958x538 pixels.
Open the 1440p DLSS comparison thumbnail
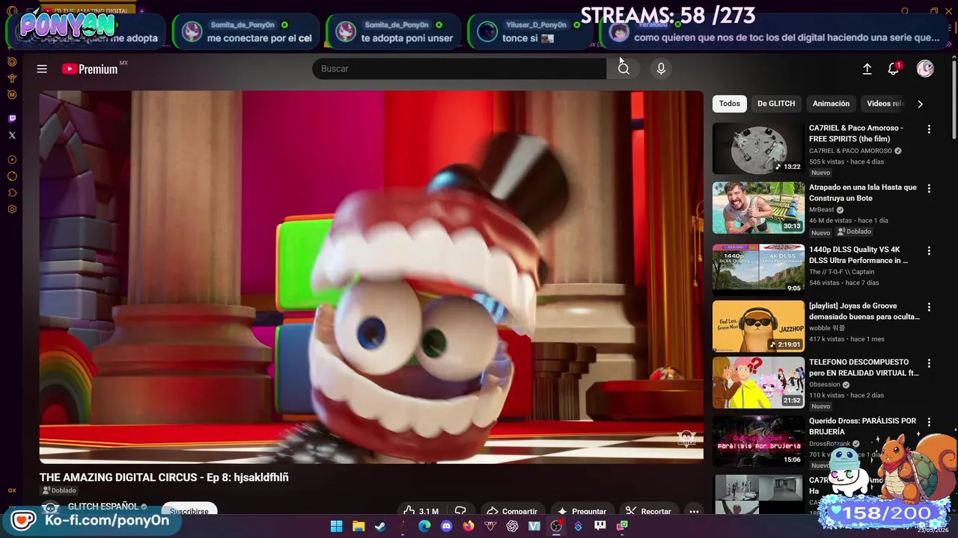[758, 269]
